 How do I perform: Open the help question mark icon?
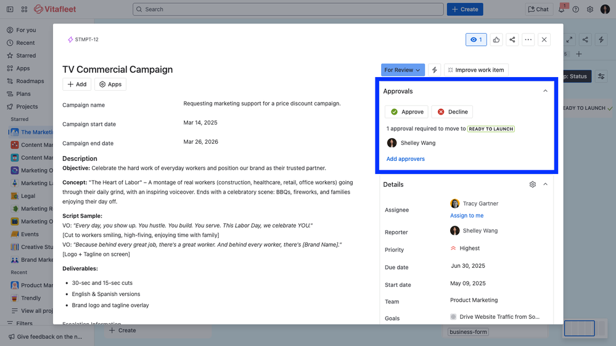575,9
